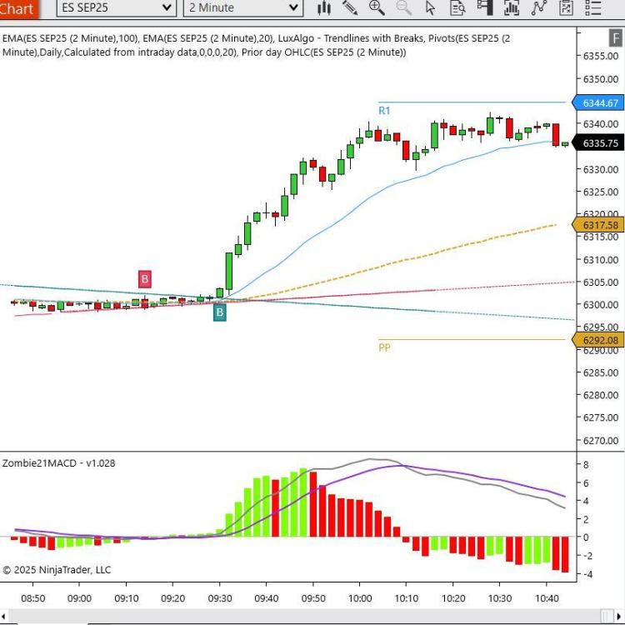
Task: Open the Data Box icon
Action: [x=457, y=8]
